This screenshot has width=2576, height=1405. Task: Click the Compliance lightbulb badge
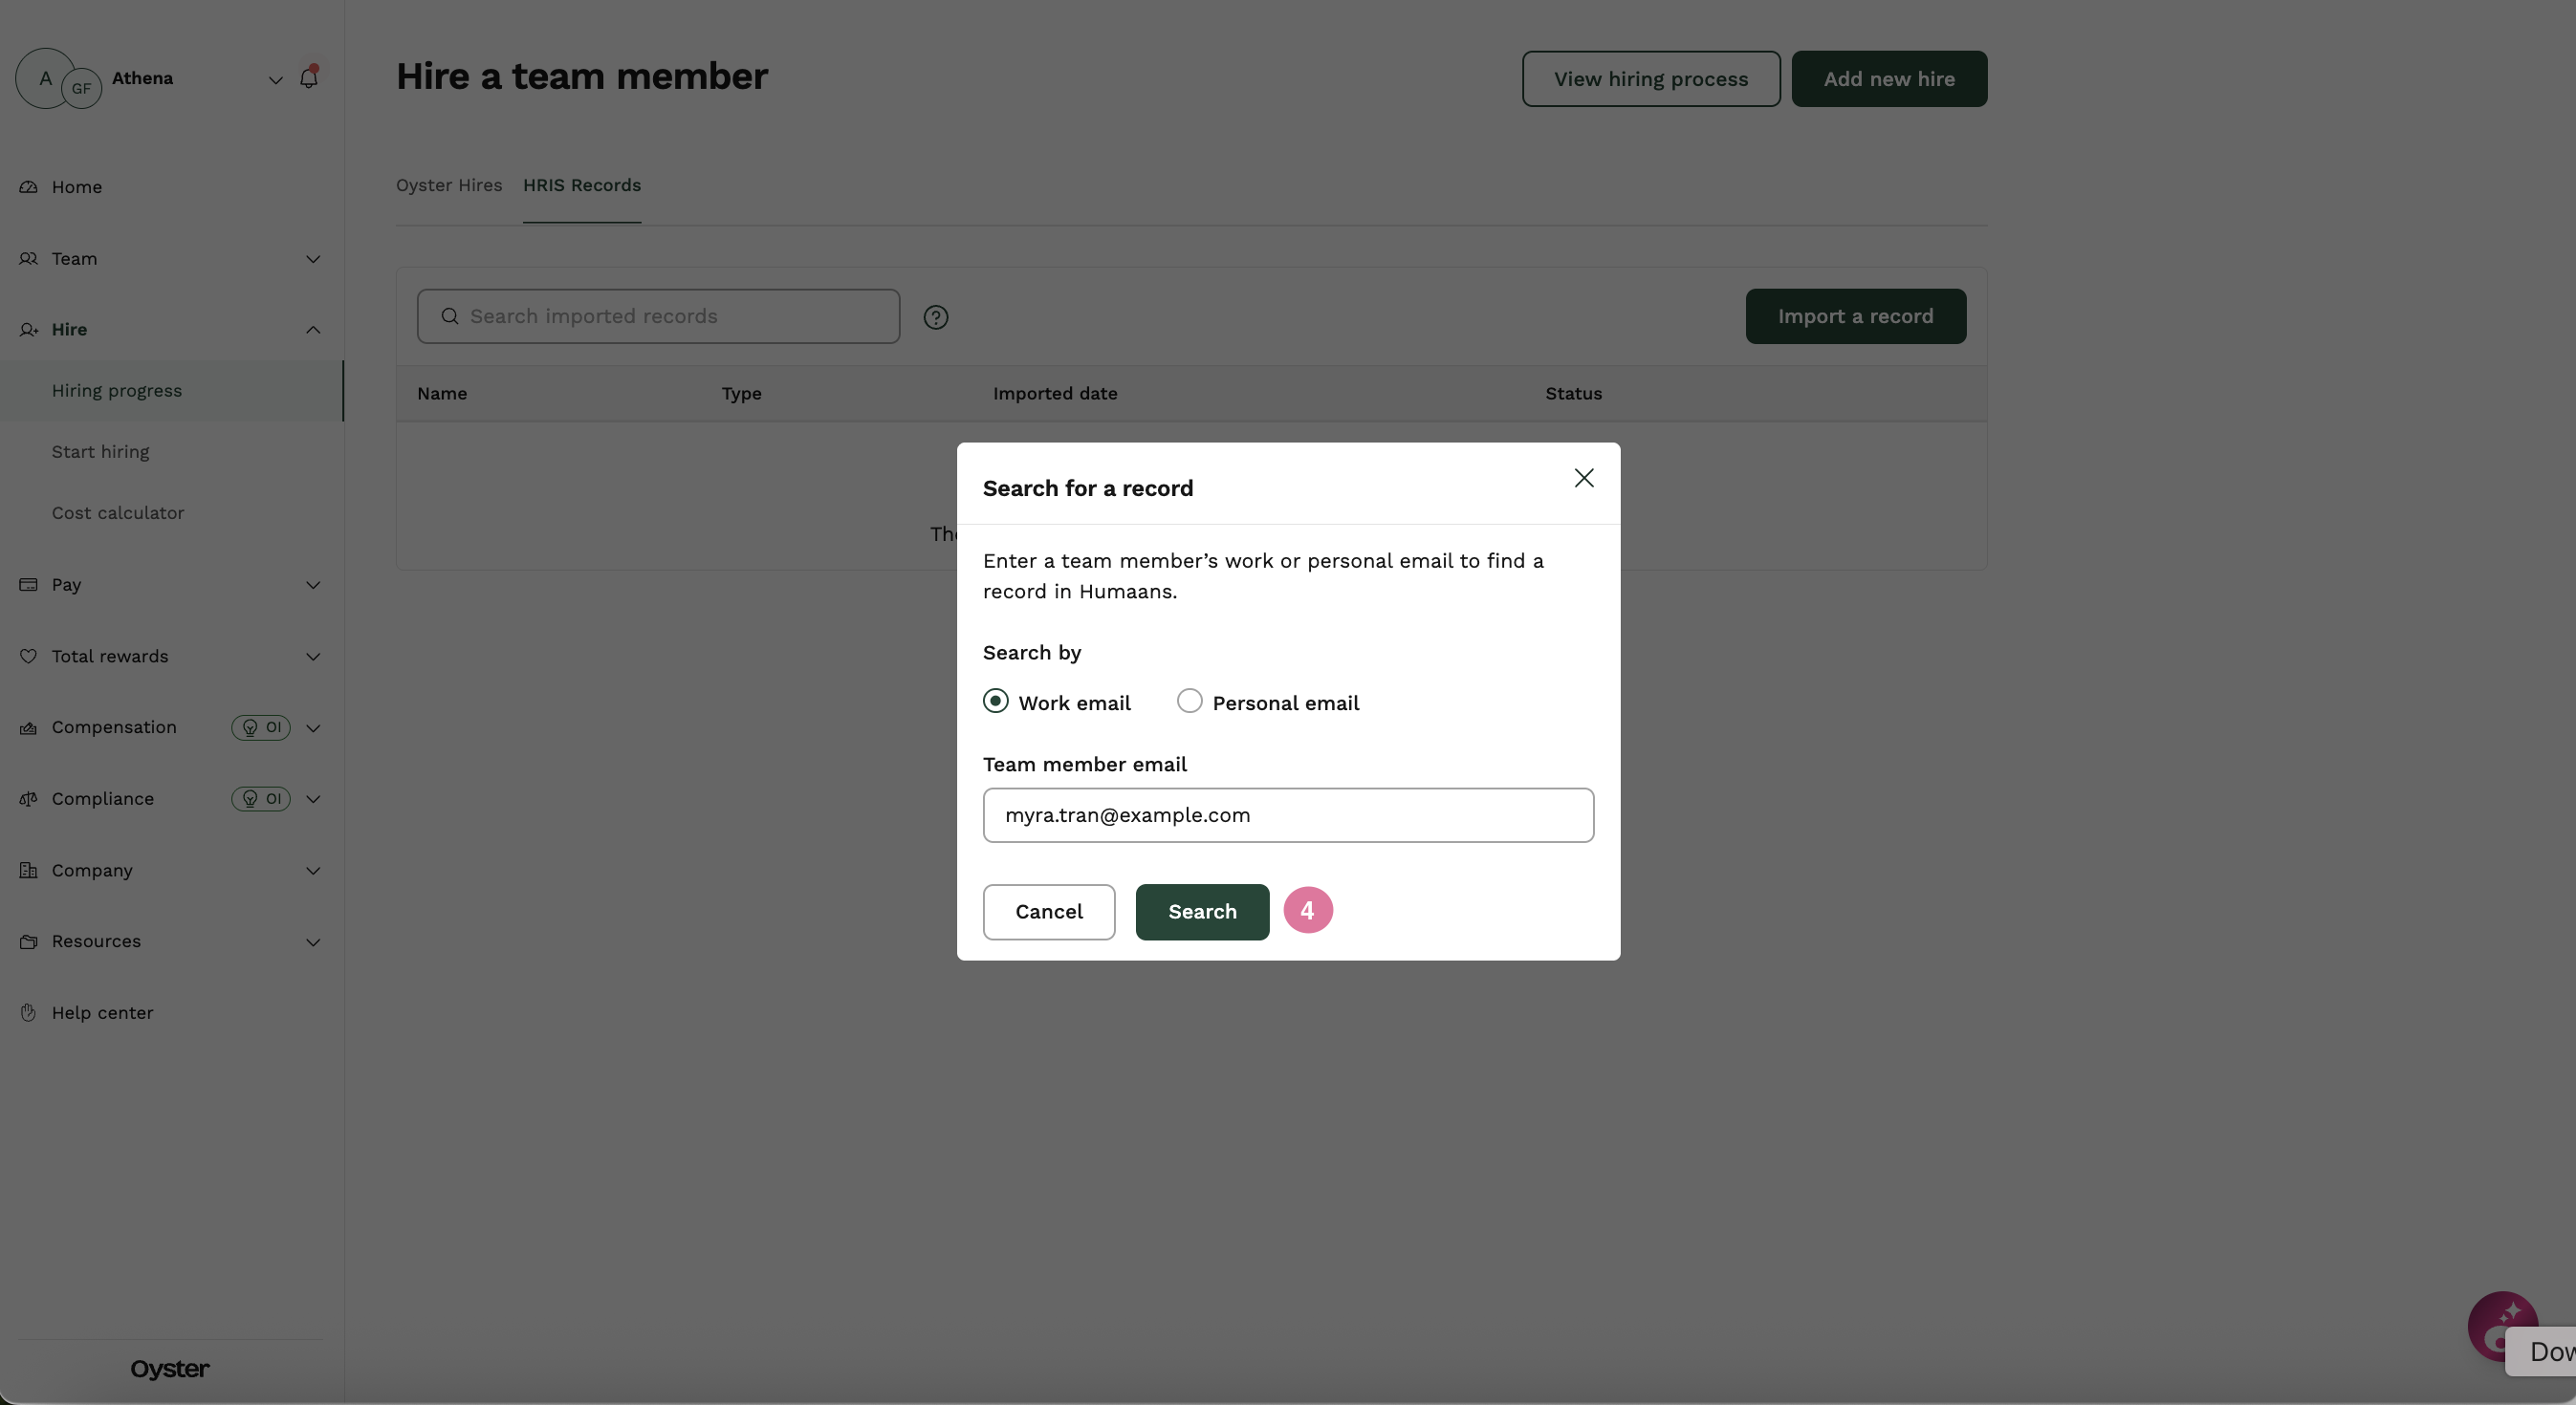261,798
